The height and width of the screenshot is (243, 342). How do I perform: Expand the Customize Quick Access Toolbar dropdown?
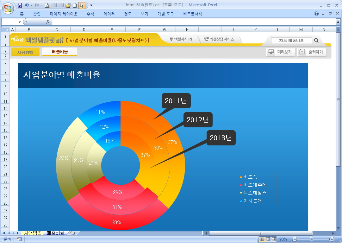(91, 5)
